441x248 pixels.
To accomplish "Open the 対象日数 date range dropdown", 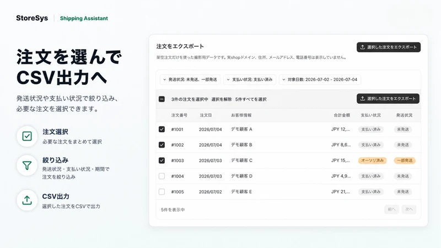I will click(x=320, y=79).
